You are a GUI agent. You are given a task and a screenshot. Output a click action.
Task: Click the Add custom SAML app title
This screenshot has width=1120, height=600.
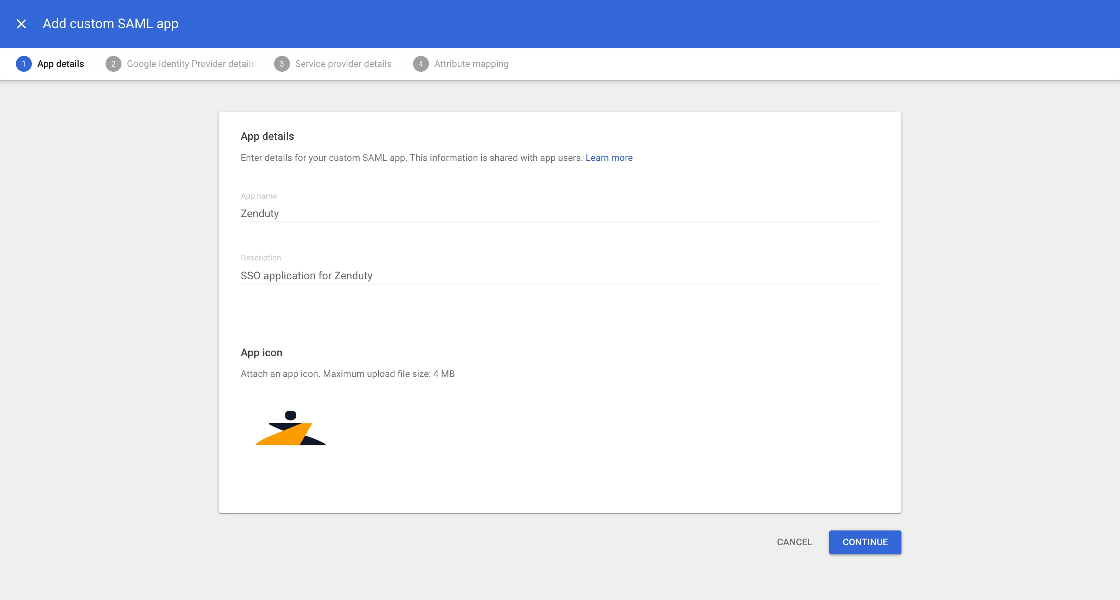pyautogui.click(x=110, y=24)
